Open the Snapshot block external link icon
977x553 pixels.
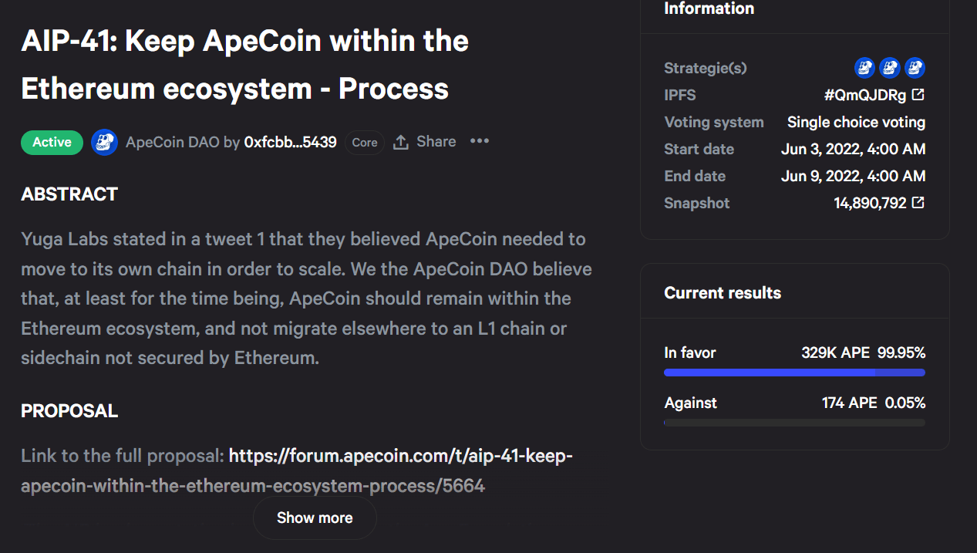pyautogui.click(x=918, y=203)
